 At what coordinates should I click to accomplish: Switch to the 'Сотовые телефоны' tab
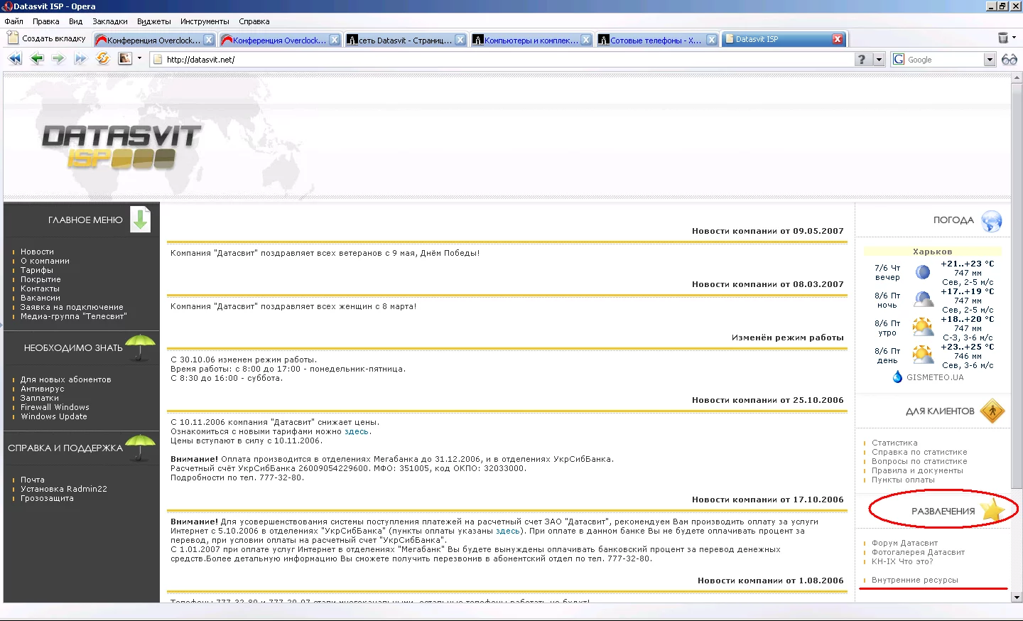[x=656, y=40]
